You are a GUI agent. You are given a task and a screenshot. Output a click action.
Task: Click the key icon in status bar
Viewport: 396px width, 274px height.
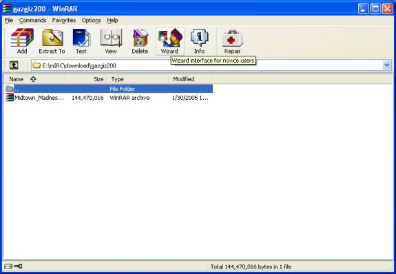tap(18, 266)
